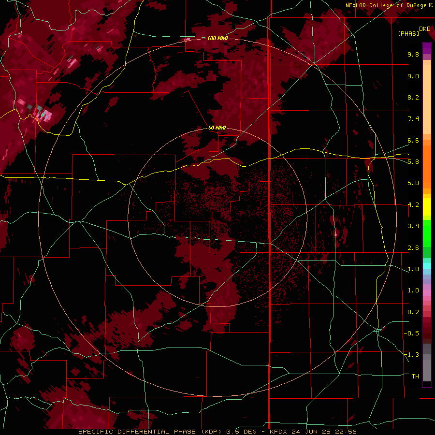
Task: Click the DKD [PHAS] legend title
Action: (414, 31)
